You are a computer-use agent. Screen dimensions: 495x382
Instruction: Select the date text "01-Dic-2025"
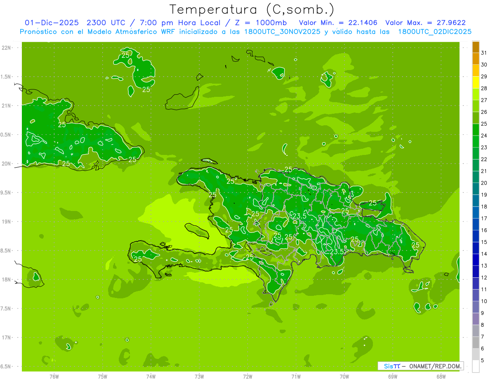point(51,23)
